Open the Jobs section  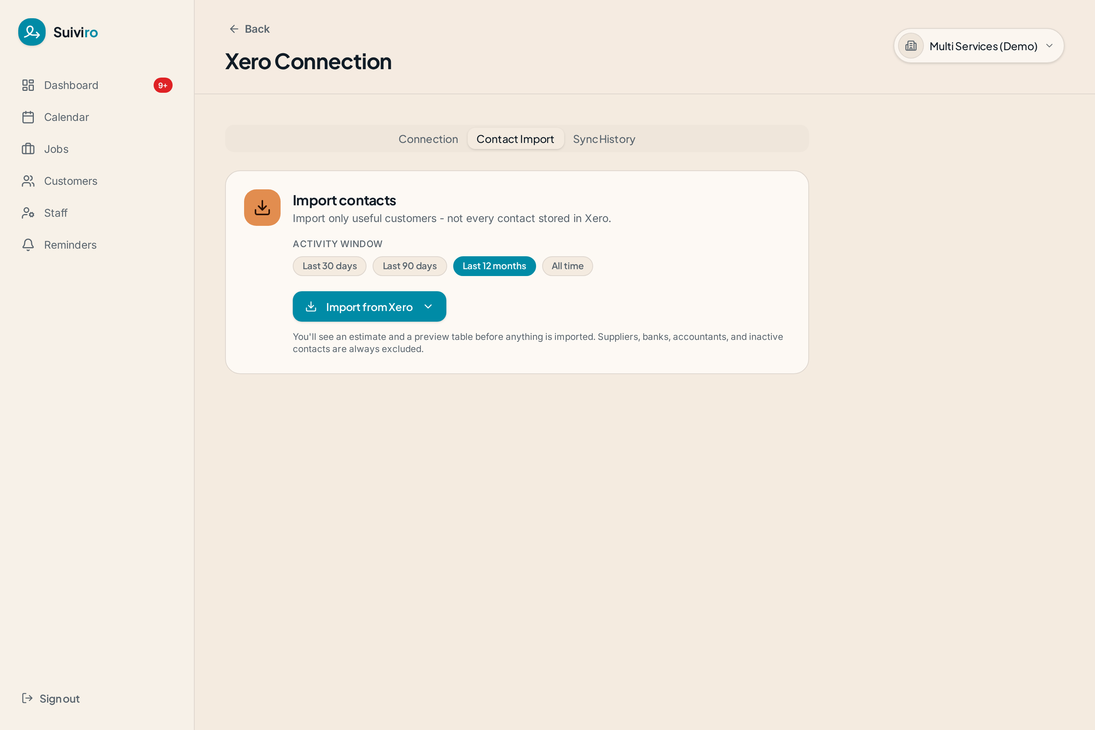coord(97,149)
